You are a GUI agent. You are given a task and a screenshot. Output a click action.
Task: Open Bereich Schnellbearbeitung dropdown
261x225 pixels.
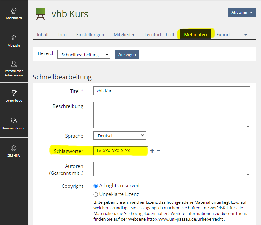(x=83, y=54)
